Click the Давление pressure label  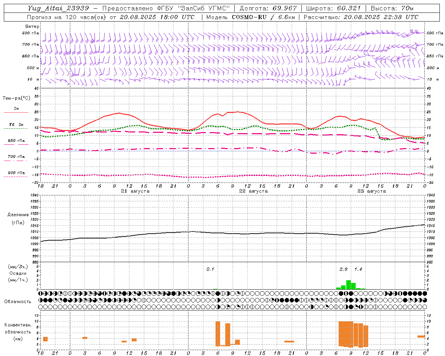pos(18,215)
